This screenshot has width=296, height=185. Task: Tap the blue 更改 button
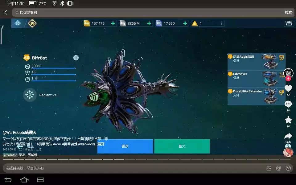point(125,146)
